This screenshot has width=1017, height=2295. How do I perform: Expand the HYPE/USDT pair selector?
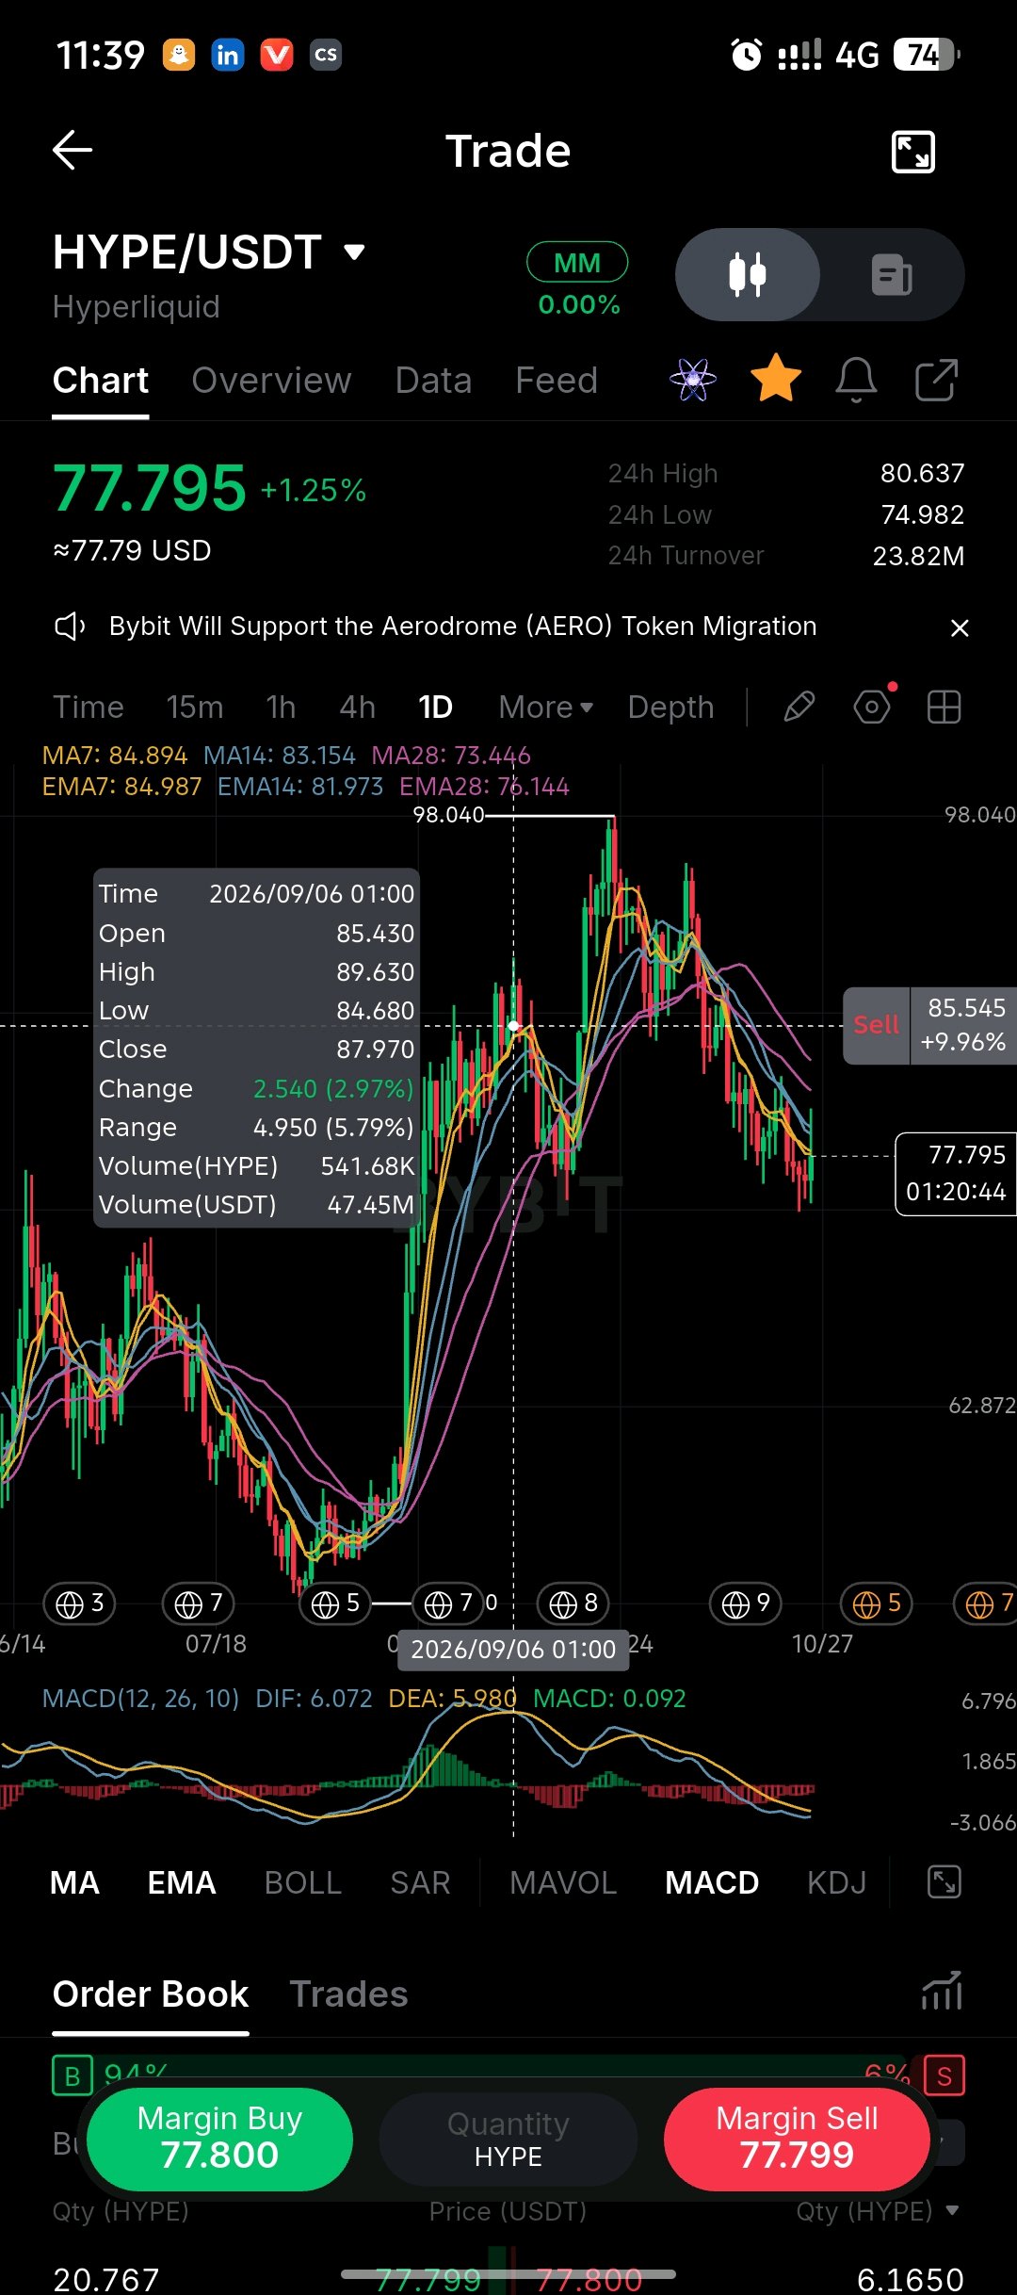(x=209, y=252)
